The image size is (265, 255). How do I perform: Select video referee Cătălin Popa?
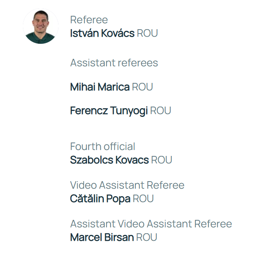click(100, 199)
